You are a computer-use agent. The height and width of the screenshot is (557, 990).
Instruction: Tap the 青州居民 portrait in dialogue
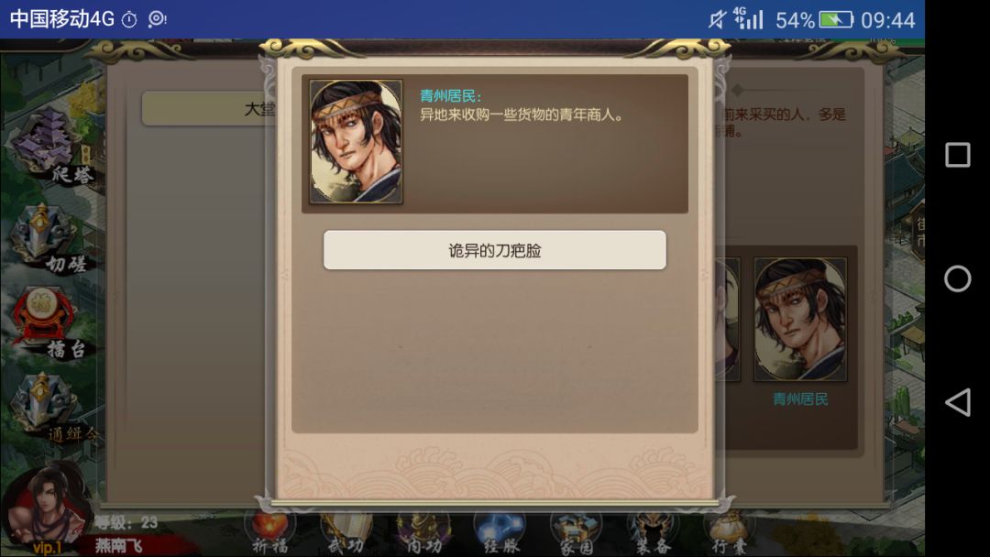pyautogui.click(x=356, y=141)
